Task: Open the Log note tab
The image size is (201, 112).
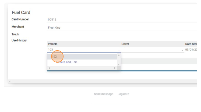Action: coord(123,94)
